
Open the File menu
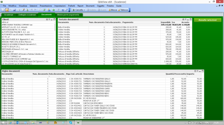pos(4,6)
